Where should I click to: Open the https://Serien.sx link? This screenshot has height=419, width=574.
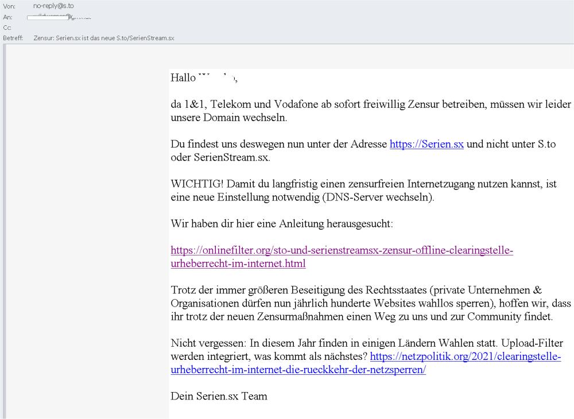[x=426, y=145]
